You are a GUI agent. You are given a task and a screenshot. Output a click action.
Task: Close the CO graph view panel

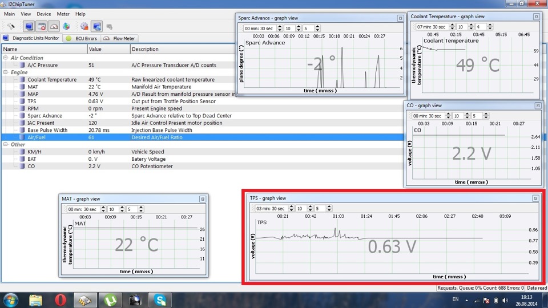click(538, 106)
